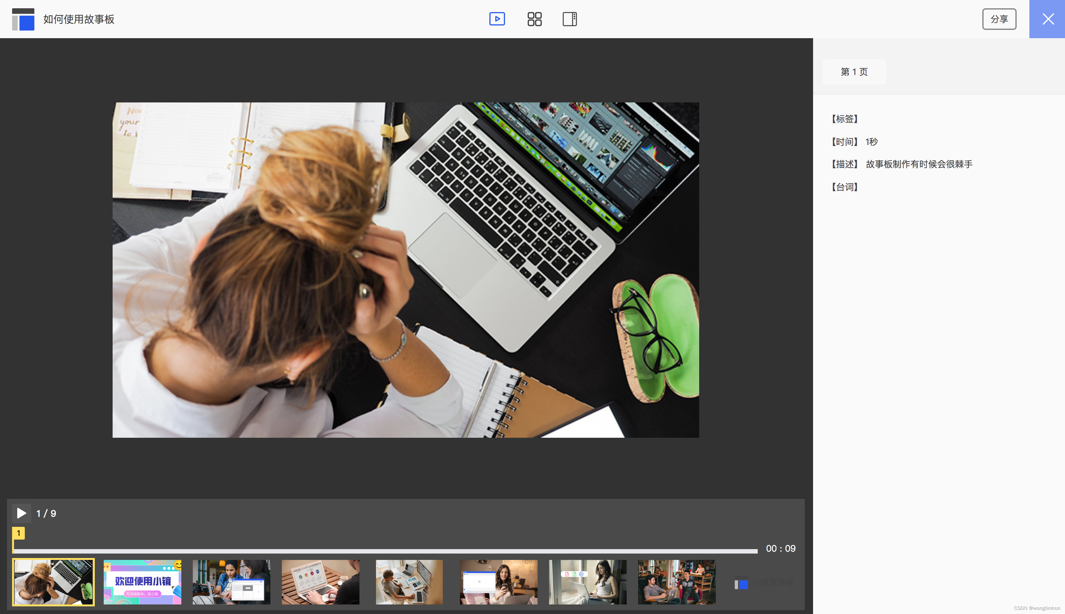1065x614 pixels.
Task: Close the preview with the X button
Action: pos(1047,19)
